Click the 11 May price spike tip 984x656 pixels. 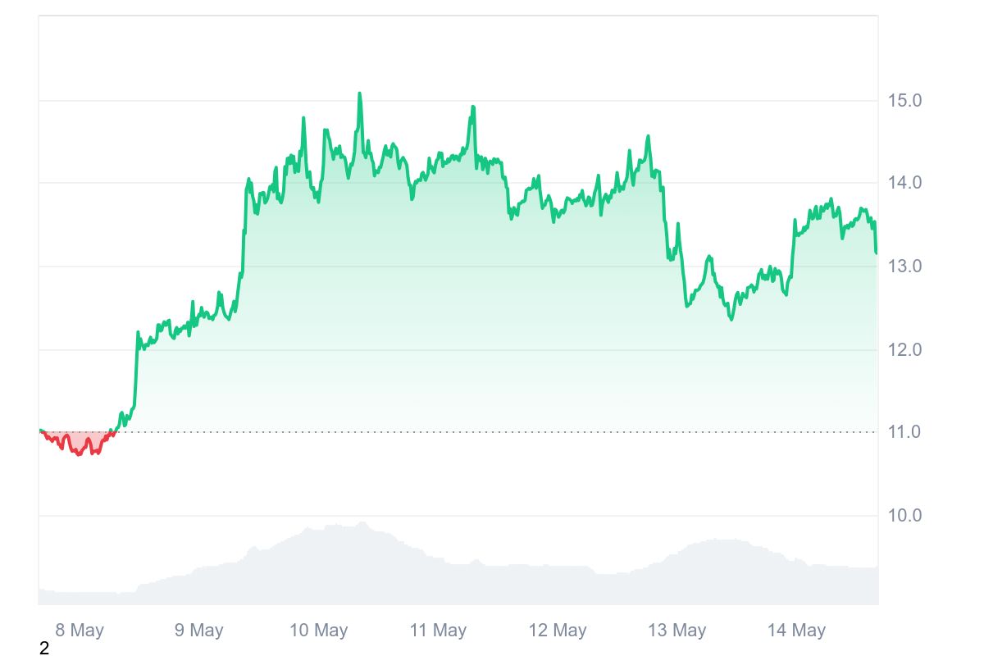tap(473, 107)
